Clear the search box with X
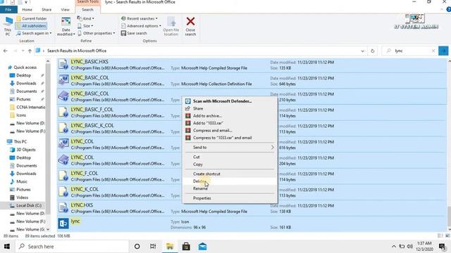The width and height of the screenshot is (451, 253). pyautogui.click(x=433, y=51)
